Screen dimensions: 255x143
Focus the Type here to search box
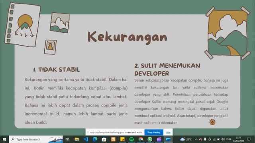tap(36, 139)
